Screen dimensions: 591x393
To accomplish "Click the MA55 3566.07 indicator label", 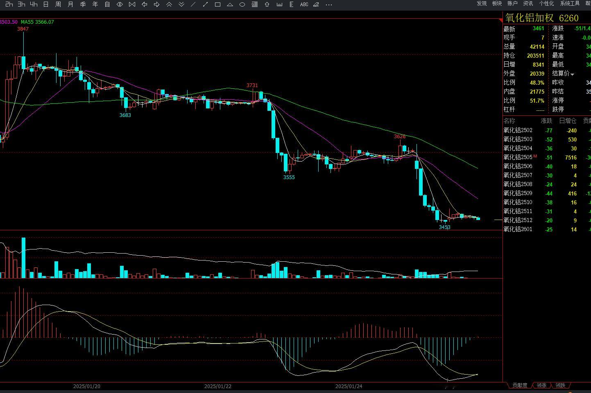I will click(x=37, y=22).
